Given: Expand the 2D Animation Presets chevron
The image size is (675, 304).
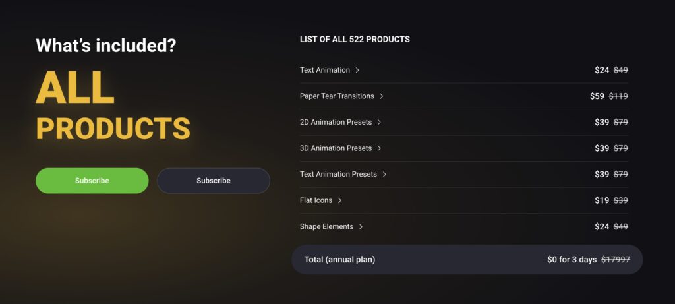Looking at the screenshot, I should (379, 122).
